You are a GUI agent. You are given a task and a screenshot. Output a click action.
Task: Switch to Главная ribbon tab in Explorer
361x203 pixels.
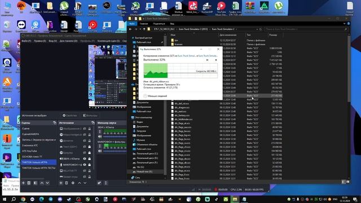144,24
